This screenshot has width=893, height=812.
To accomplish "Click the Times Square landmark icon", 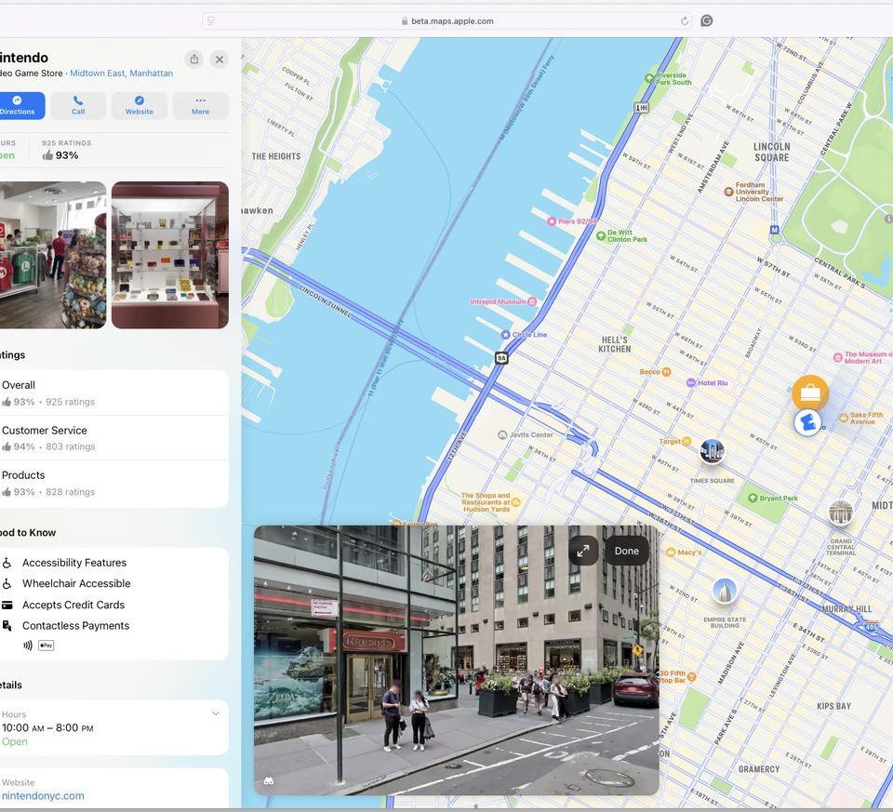I will tap(712, 452).
